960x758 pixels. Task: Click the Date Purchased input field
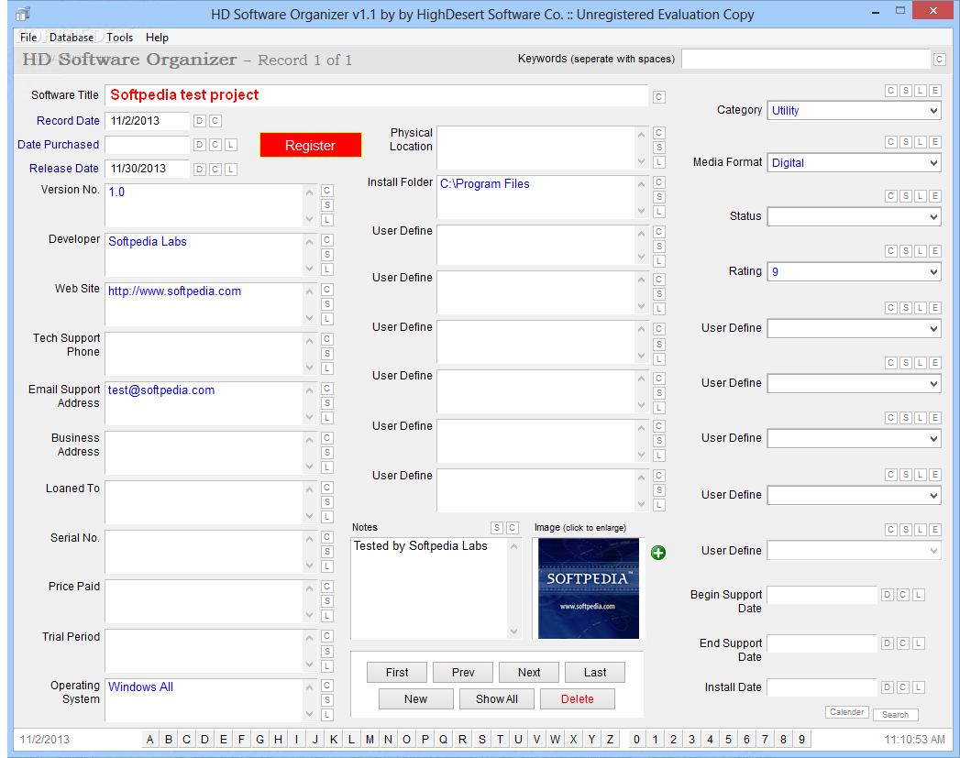pyautogui.click(x=147, y=145)
